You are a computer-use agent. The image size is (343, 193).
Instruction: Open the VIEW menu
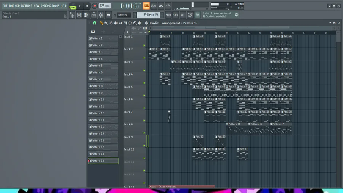click(x=36, y=6)
